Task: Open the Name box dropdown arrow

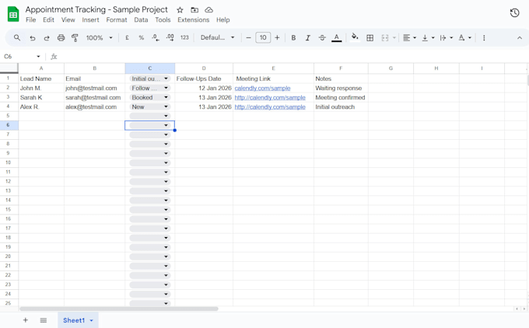Action: 38,57
